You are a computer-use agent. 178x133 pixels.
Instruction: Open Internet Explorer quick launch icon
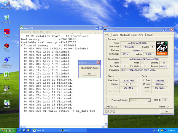20,130
